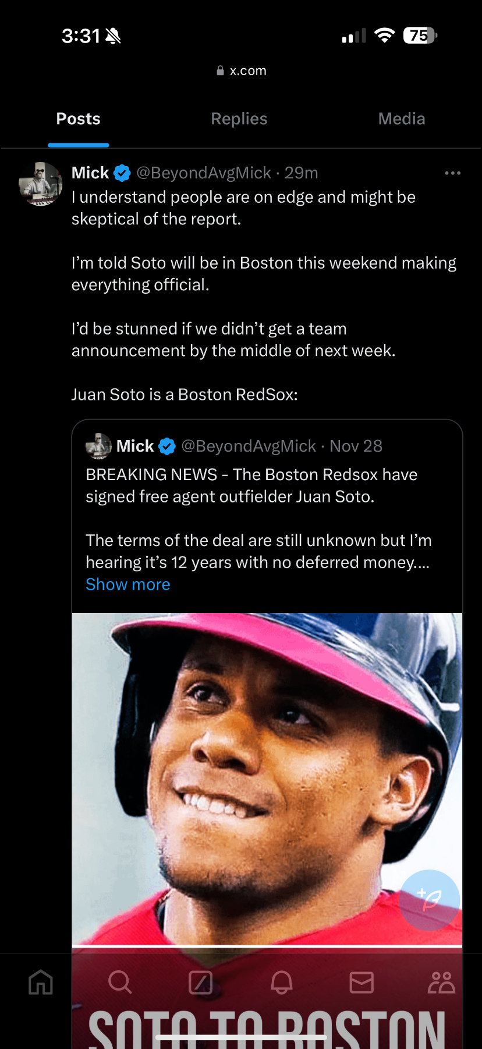Open Messages envelope icon
This screenshot has height=1049, width=482.
tap(361, 983)
